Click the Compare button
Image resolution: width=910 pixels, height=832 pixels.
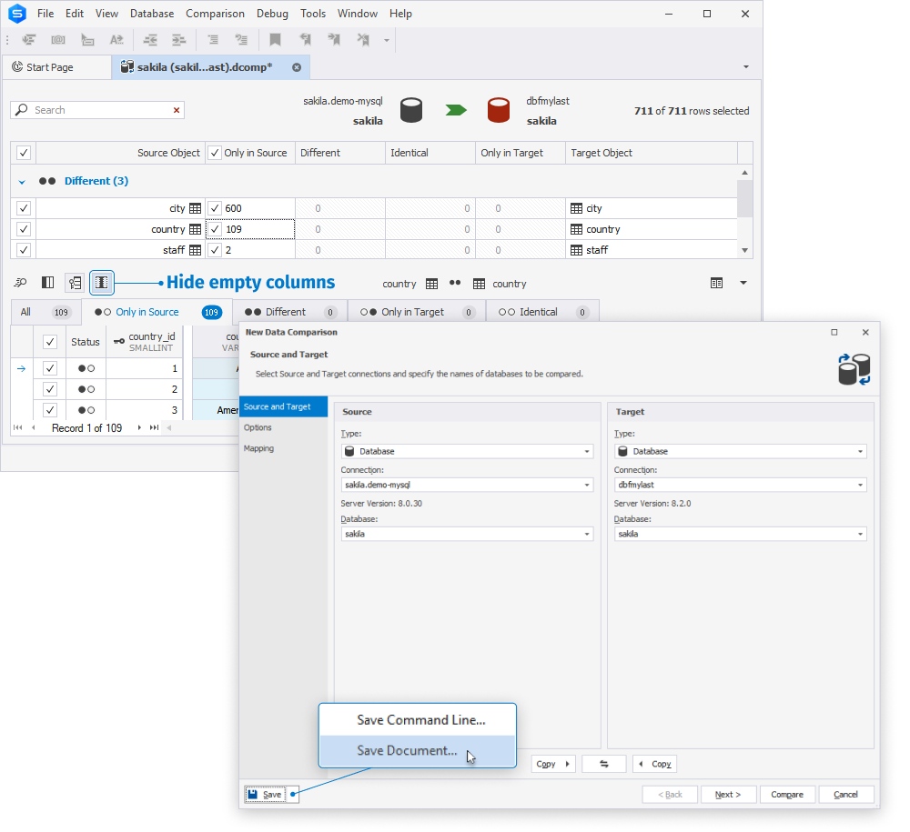click(787, 795)
